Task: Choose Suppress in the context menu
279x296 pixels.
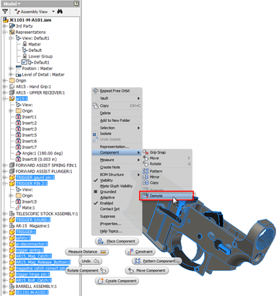Action: tap(117, 217)
